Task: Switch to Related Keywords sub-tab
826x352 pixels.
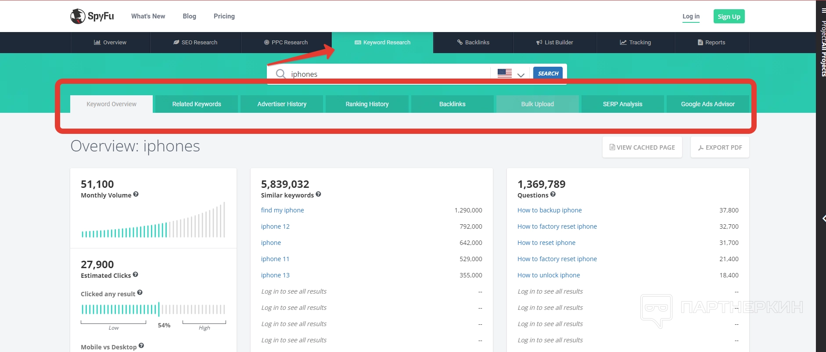Action: (x=197, y=104)
